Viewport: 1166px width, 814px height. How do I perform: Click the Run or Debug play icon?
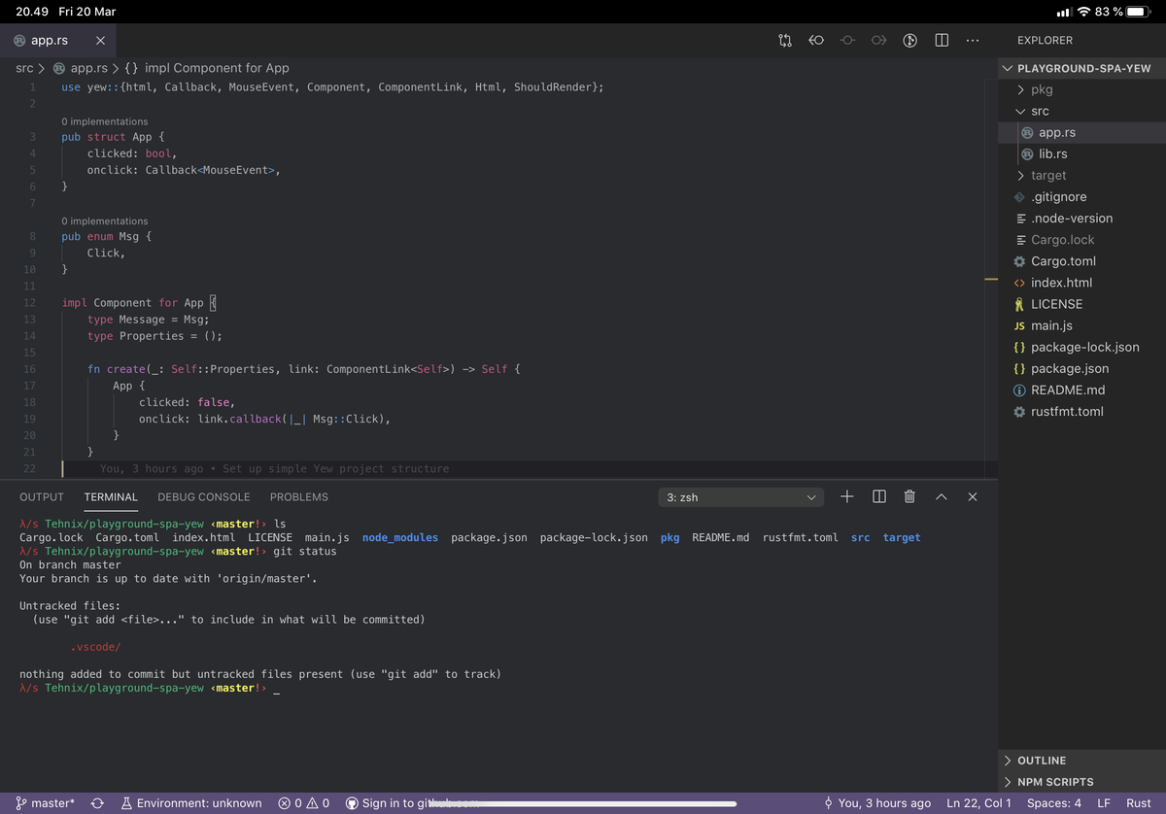tap(909, 40)
